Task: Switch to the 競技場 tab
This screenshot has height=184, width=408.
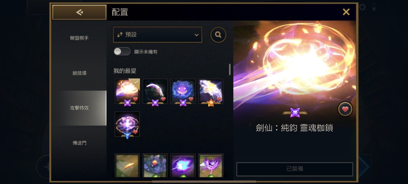Action: [79, 73]
